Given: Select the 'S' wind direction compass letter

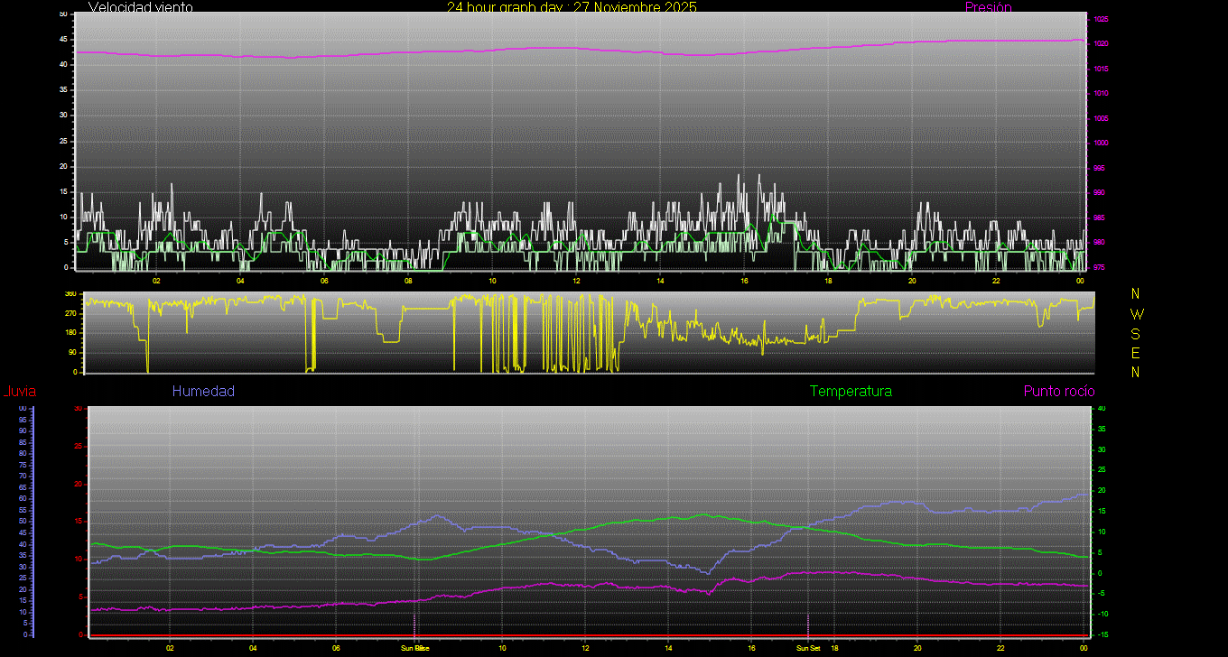Looking at the screenshot, I should click(x=1136, y=333).
